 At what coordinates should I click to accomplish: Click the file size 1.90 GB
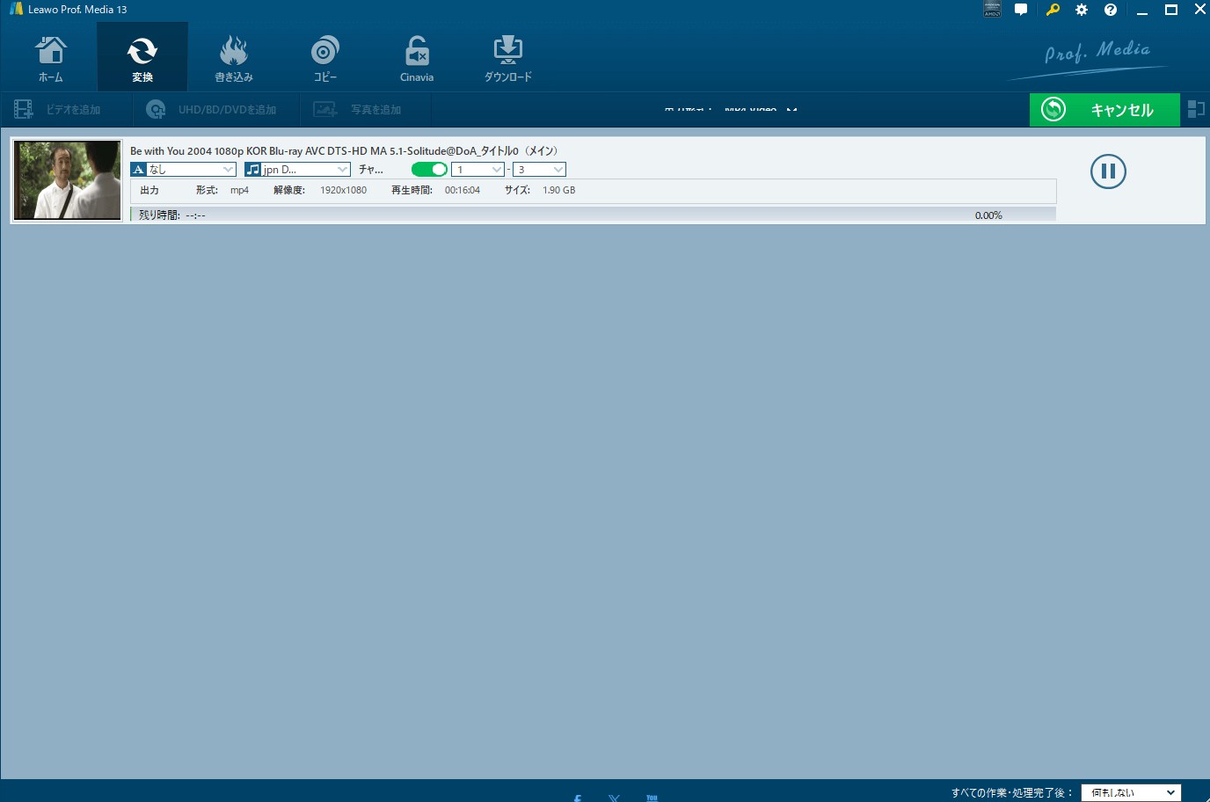[x=558, y=190]
